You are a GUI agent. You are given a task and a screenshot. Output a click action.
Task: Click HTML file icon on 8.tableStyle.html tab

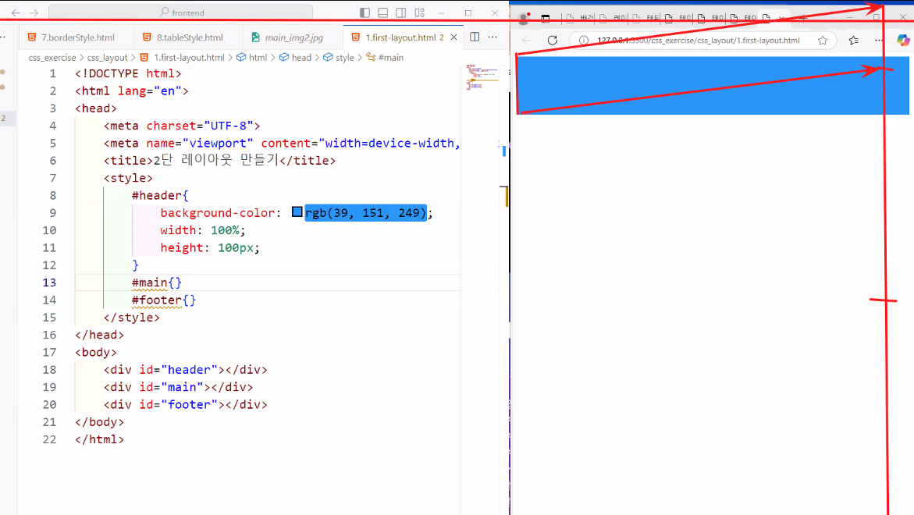(x=147, y=37)
